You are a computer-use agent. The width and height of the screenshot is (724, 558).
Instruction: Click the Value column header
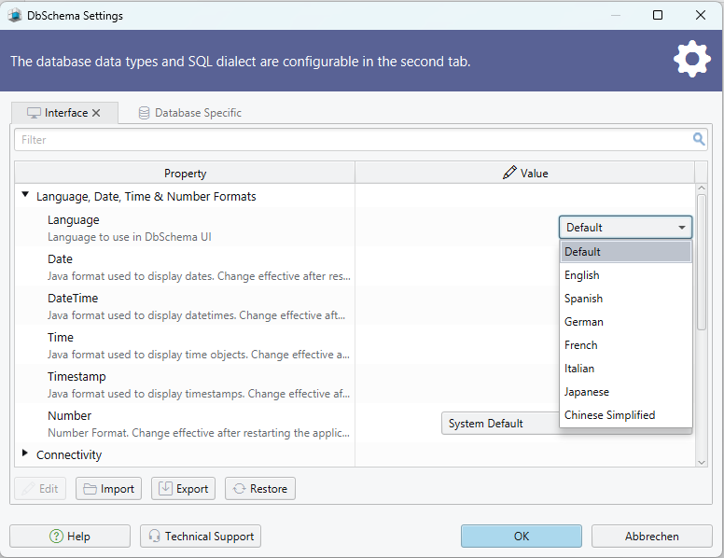[525, 174]
